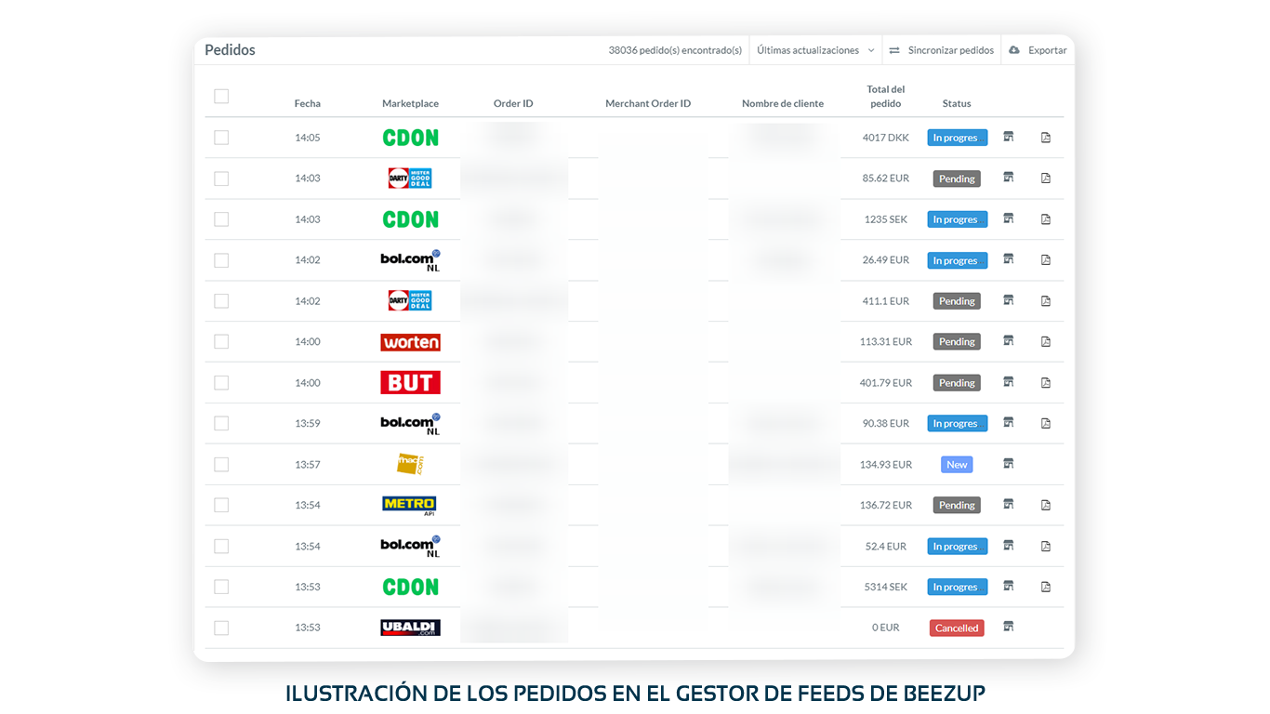Viewport: 1270px width, 714px height.
Task: Click the UBALDI marketplace logo
Action: pos(410,628)
